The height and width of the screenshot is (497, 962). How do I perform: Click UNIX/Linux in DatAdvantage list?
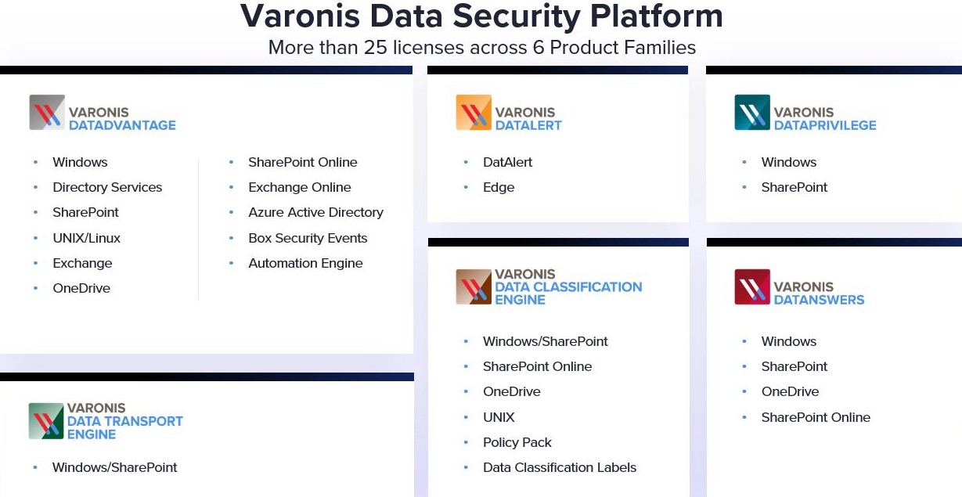[86, 238]
